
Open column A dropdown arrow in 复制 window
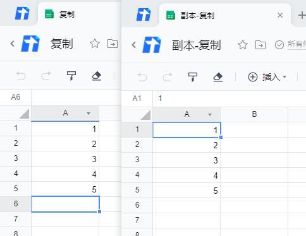pos(89,114)
